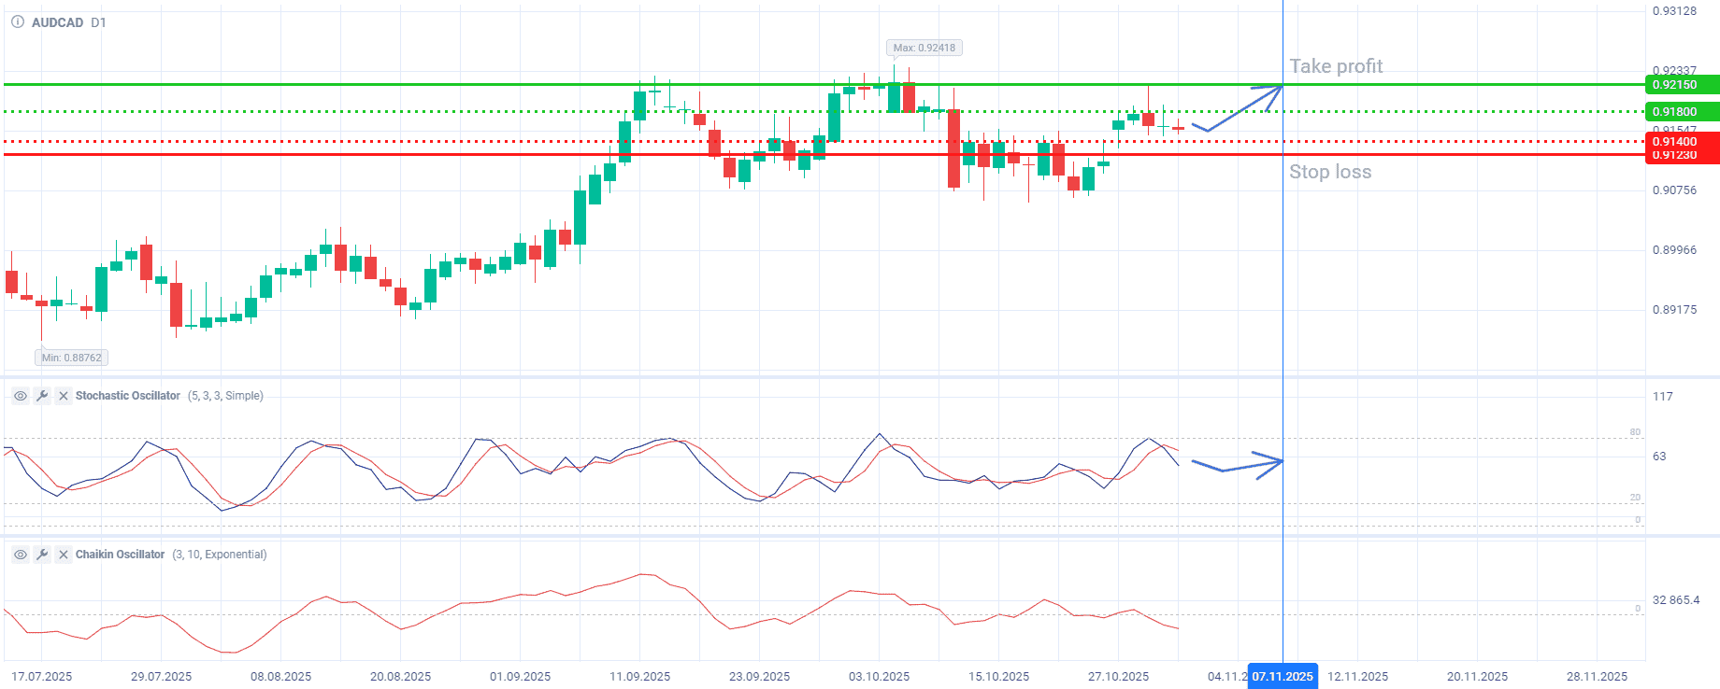Image resolution: width=1720 pixels, height=689 pixels.
Task: Click the green 0.92150 price tag
Action: pyautogui.click(x=1681, y=85)
